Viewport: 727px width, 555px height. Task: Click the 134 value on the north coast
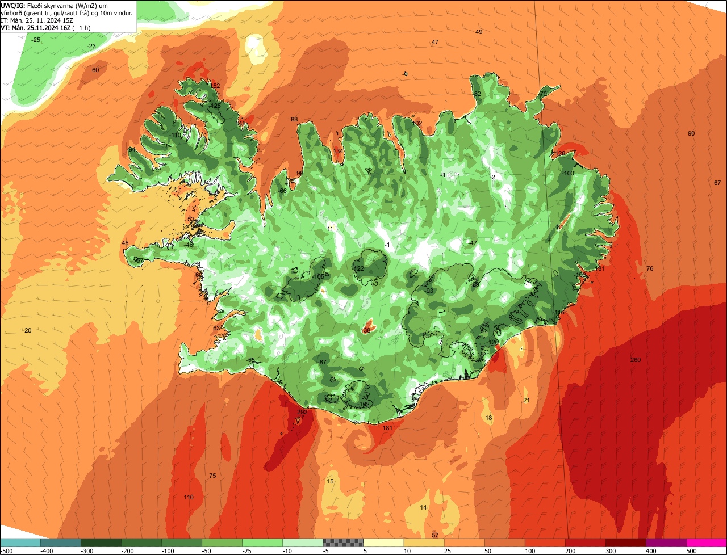click(339, 151)
